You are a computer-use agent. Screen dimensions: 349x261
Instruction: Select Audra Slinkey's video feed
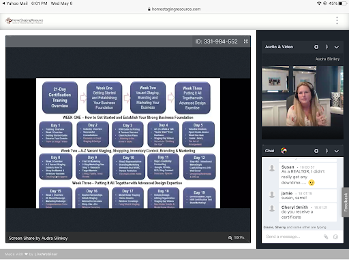point(303,96)
